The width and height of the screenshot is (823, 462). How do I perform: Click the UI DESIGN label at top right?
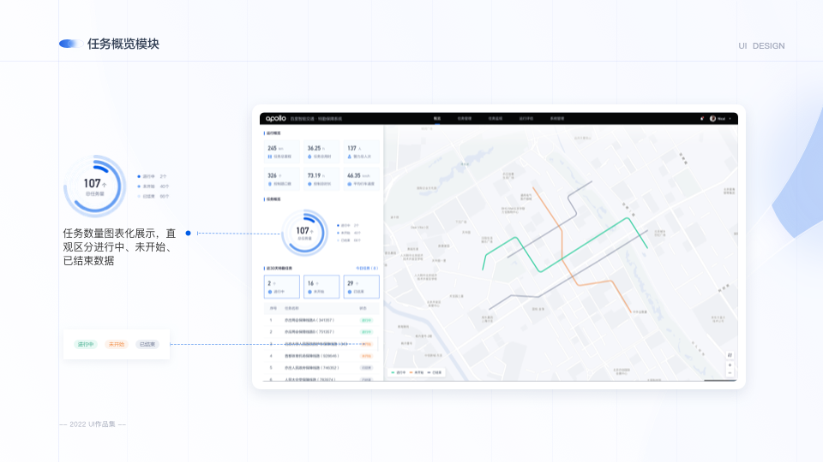click(761, 46)
